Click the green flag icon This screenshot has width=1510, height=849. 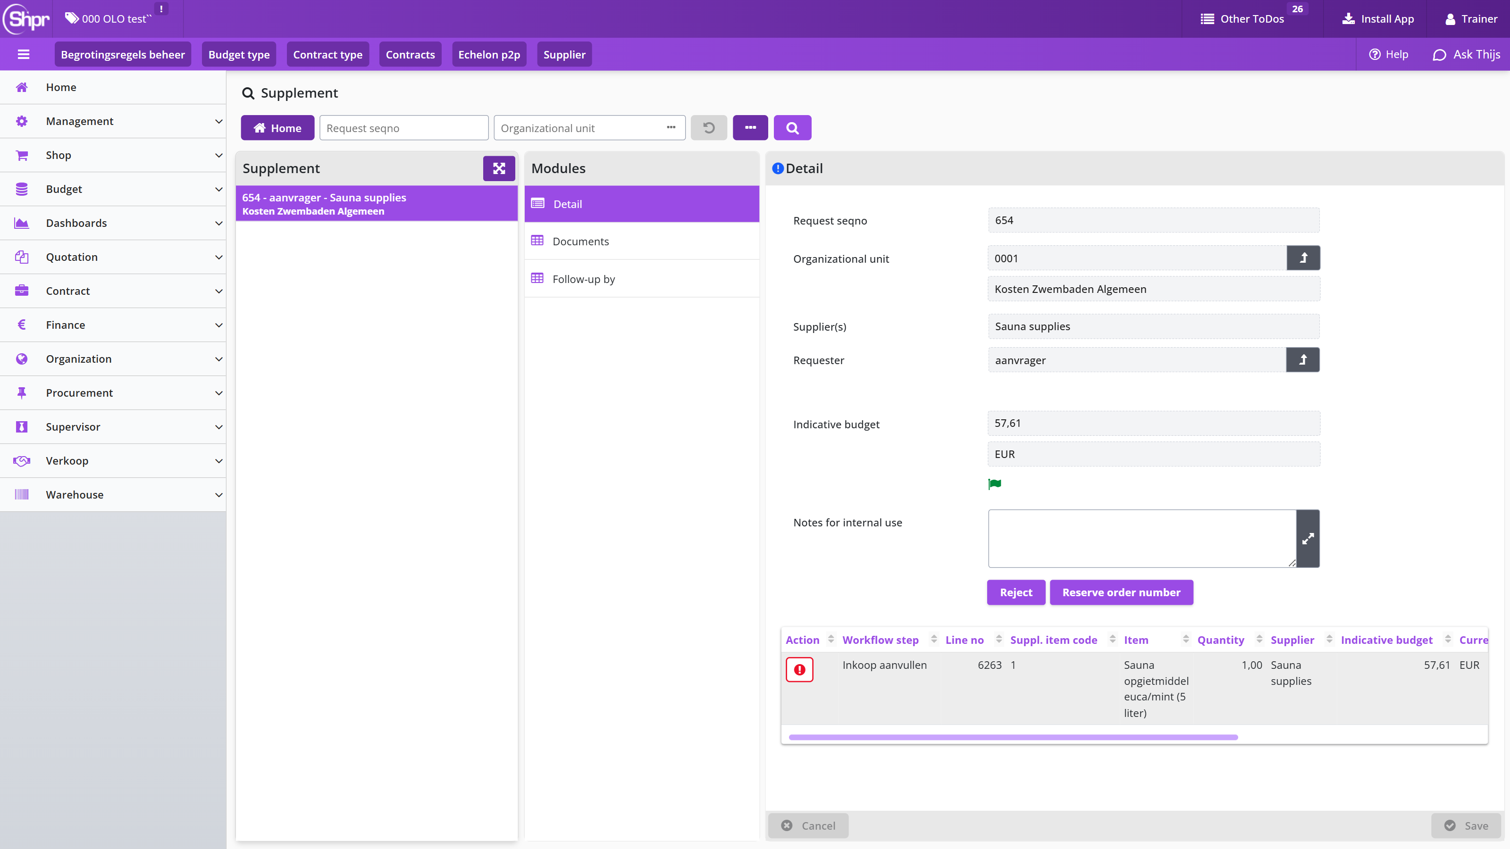point(995,484)
